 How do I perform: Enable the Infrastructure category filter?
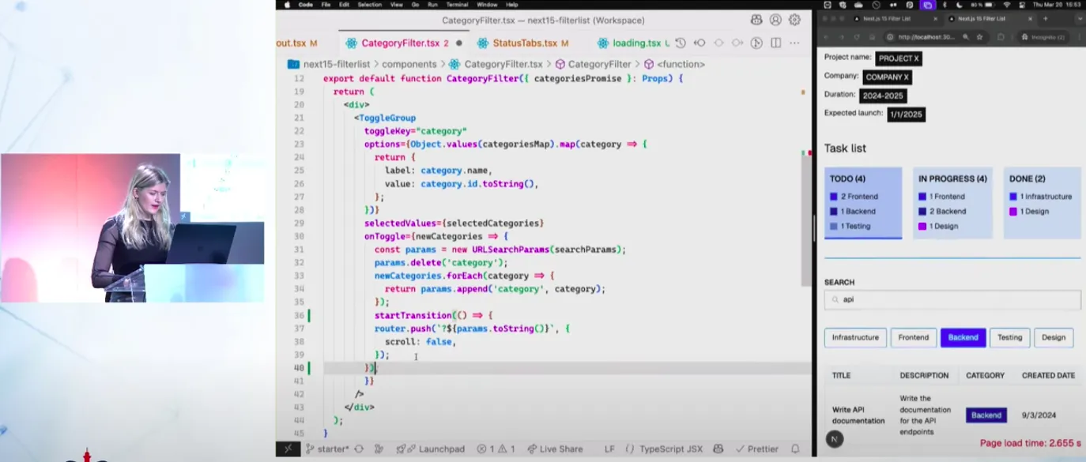click(855, 337)
